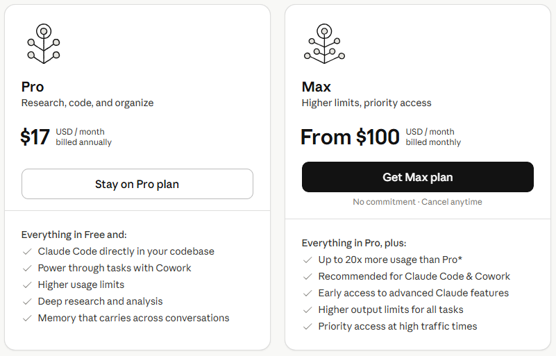Click the checkmark beside Priority access at high traffic
Viewport: 556px width, 356px height.
[308, 327]
